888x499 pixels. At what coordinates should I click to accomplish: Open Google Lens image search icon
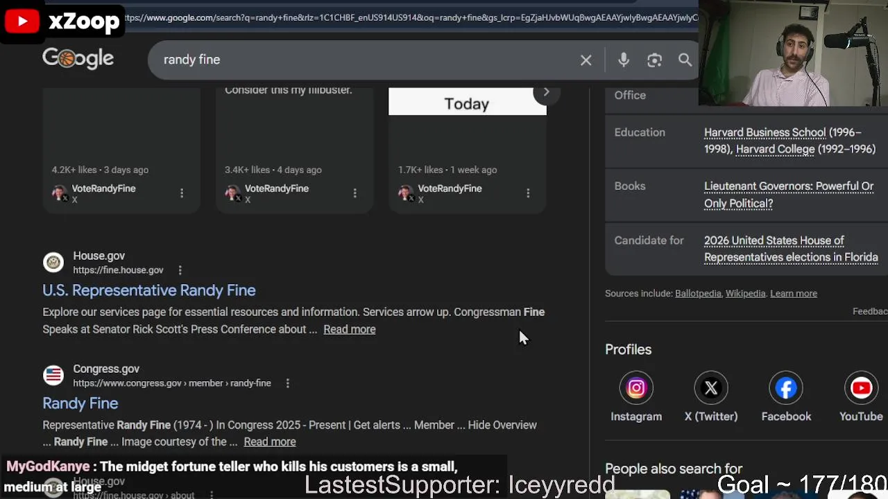click(654, 60)
